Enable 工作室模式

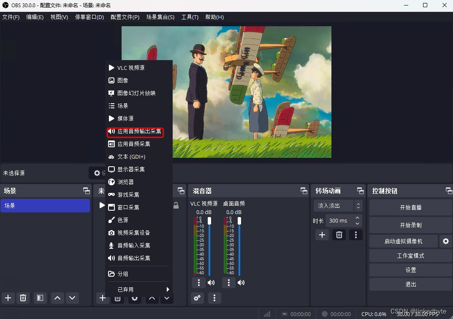coord(410,255)
